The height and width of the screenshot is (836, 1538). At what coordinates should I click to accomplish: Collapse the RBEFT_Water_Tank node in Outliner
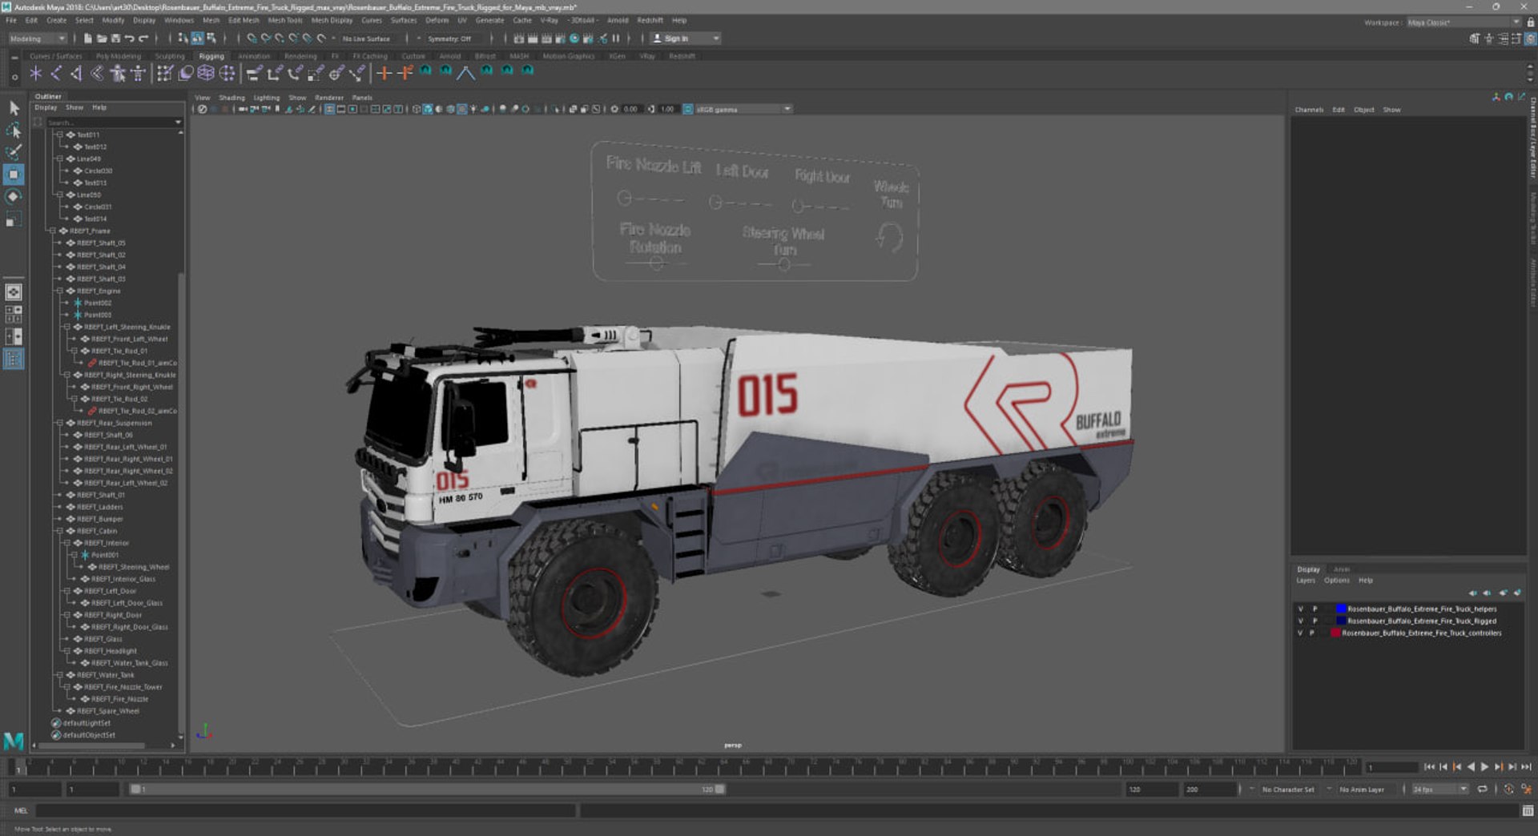coord(59,675)
